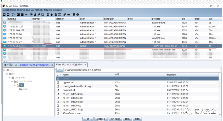The image size is (223, 121).
Task: Click file list scrollbar up arrow
Action: point(220,78)
